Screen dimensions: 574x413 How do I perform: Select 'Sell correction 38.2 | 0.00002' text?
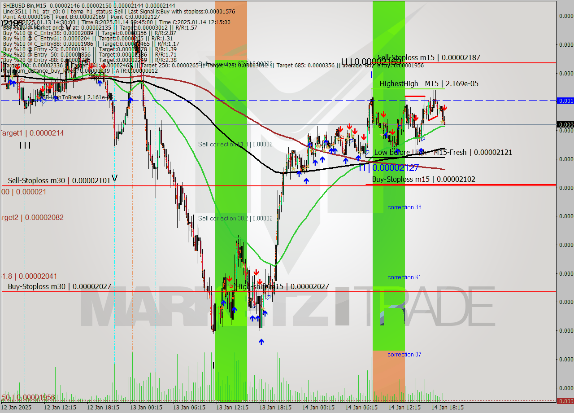(235, 218)
